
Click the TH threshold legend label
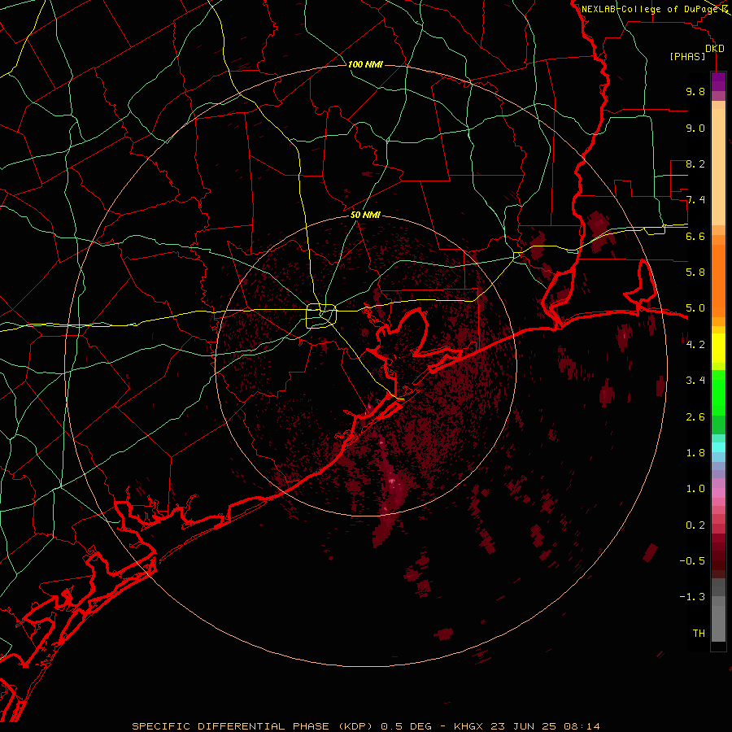(699, 634)
